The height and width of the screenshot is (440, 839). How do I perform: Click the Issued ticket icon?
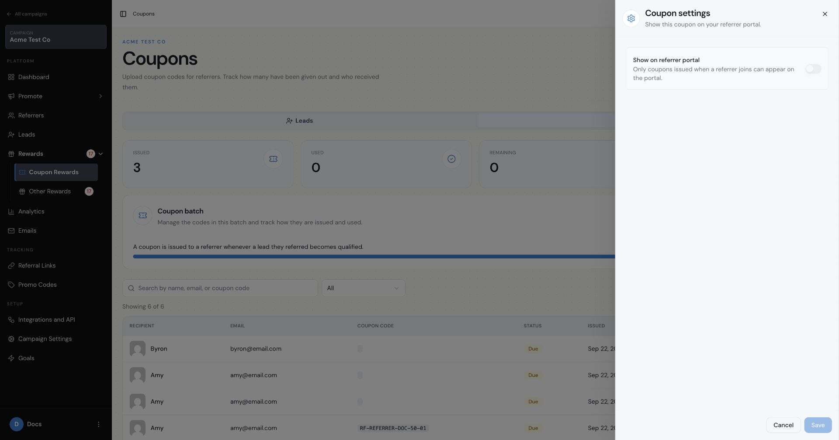coord(273,159)
